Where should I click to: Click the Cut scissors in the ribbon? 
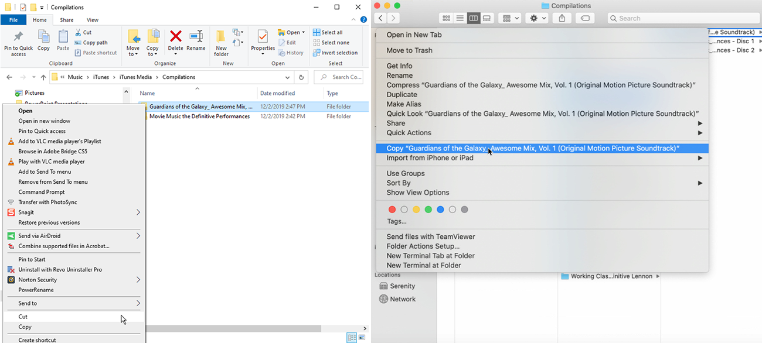(x=83, y=32)
